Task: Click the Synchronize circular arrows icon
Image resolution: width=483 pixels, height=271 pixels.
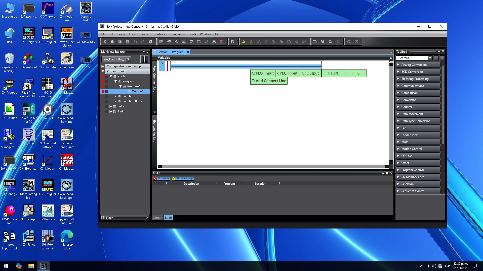Action: [x=289, y=42]
